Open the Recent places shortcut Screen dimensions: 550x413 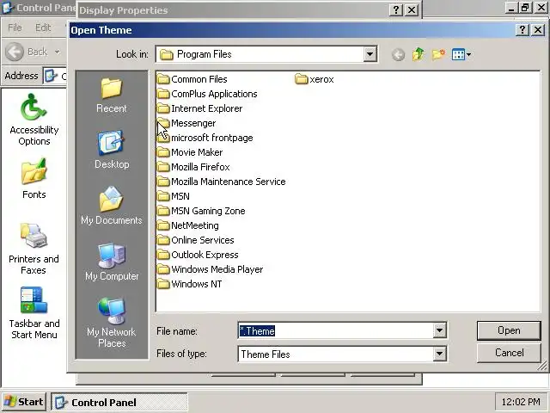tap(112, 96)
